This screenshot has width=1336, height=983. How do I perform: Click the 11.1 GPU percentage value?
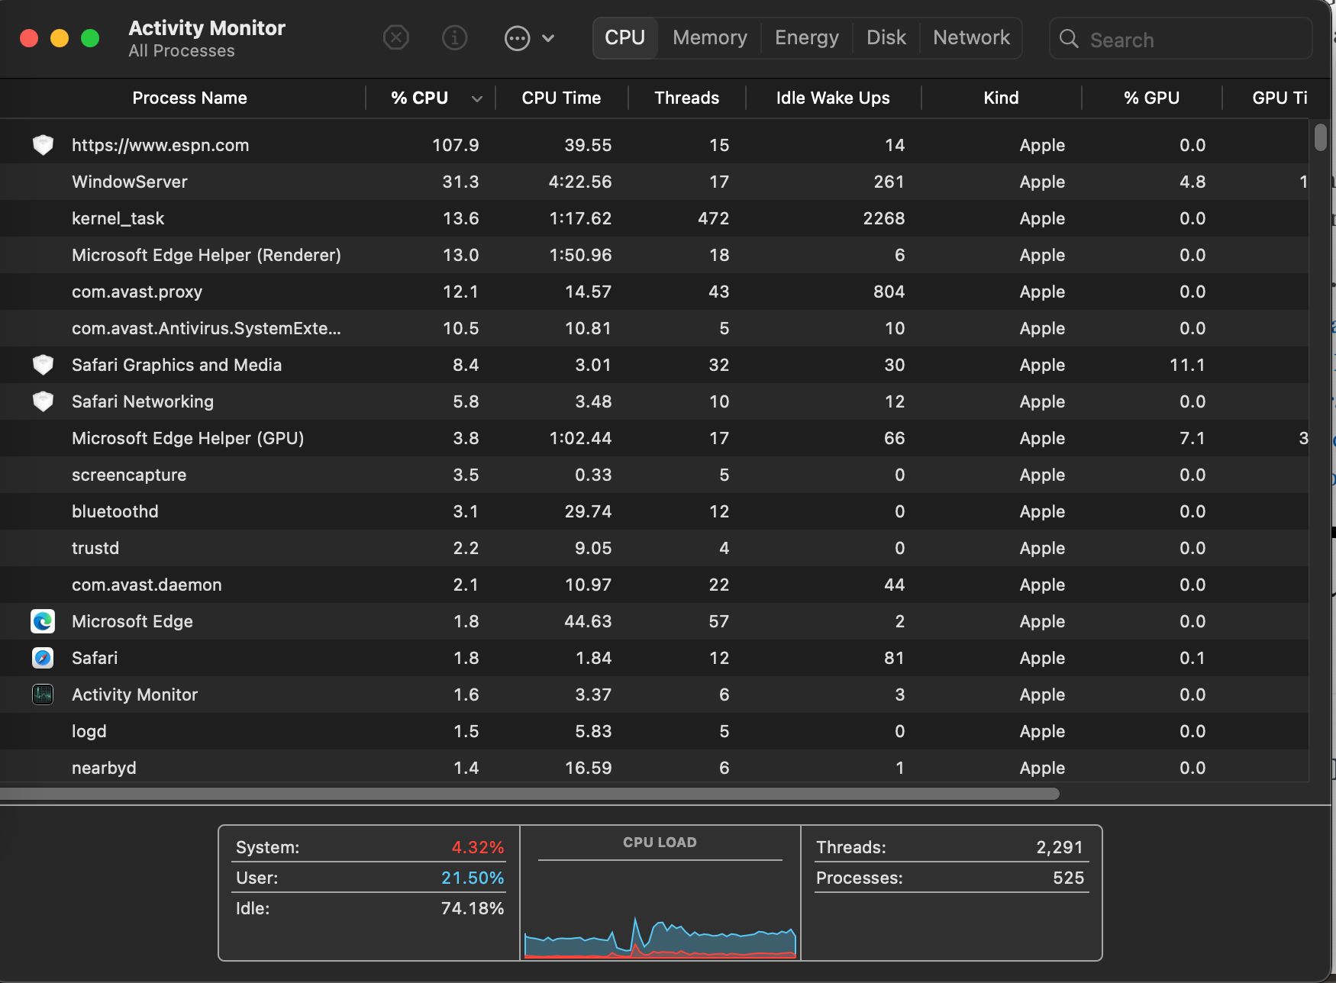(1187, 365)
